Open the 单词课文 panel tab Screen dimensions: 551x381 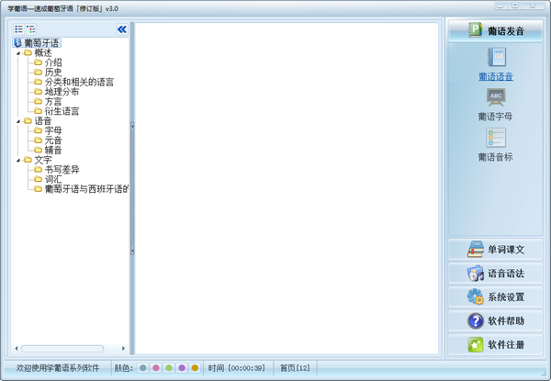coord(496,250)
